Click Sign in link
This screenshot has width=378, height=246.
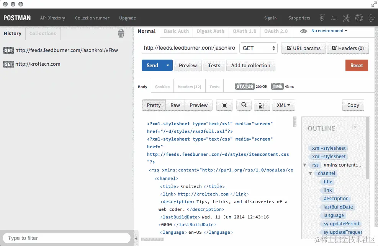[x=270, y=18]
